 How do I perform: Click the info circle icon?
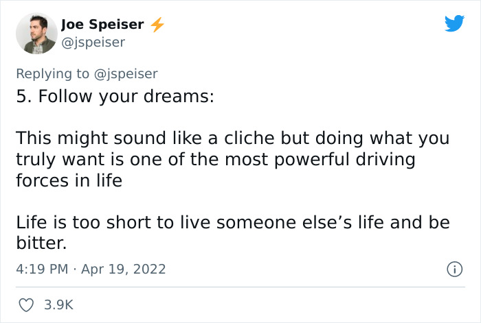pos(454,270)
